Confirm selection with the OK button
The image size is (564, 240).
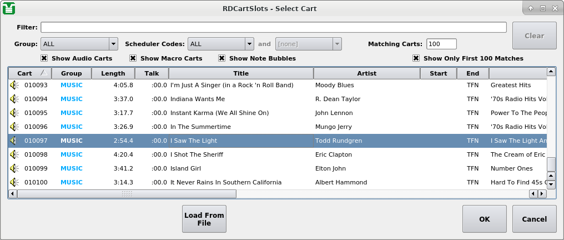pyautogui.click(x=484, y=219)
